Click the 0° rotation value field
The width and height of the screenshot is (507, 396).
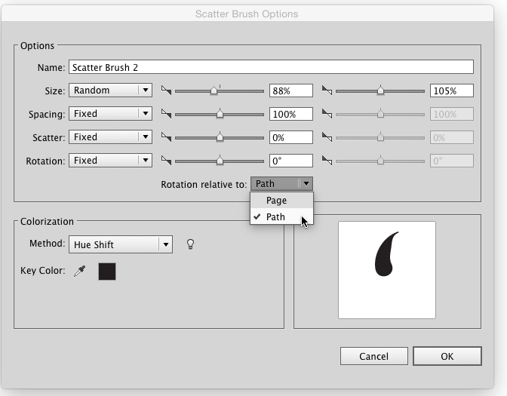[291, 161]
